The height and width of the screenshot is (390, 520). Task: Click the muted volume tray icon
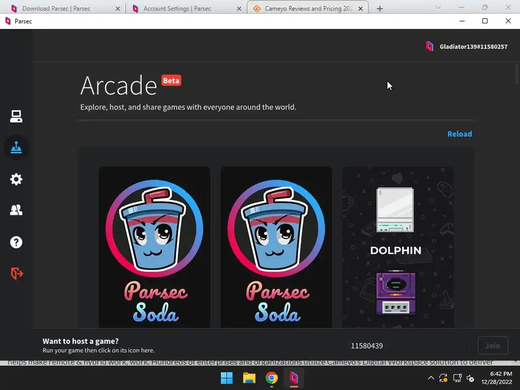point(470,378)
